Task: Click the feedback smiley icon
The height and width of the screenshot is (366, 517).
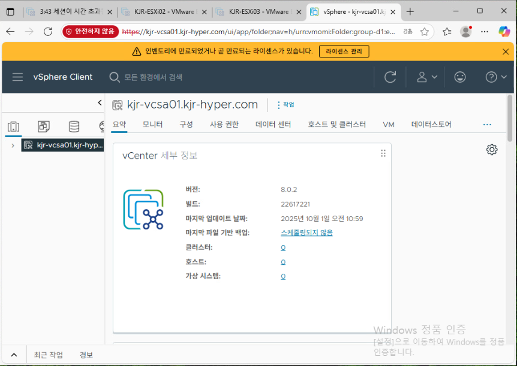Action: pos(460,77)
